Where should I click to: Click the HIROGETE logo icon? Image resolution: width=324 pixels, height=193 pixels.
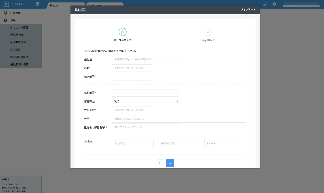[x=6, y=4]
